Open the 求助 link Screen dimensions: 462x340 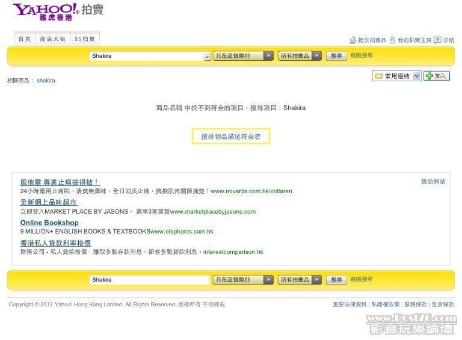(x=448, y=40)
